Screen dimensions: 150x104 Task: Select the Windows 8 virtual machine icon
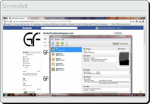(x=53, y=69)
